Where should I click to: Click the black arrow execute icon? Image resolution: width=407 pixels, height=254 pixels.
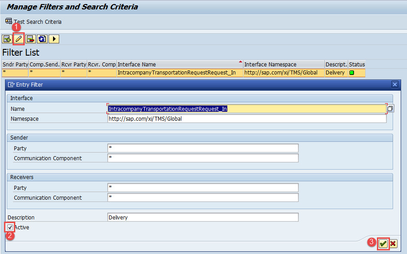coord(54,39)
